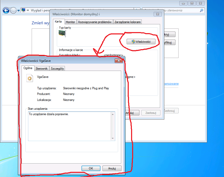Click the Właściwości button with shield

141,41
